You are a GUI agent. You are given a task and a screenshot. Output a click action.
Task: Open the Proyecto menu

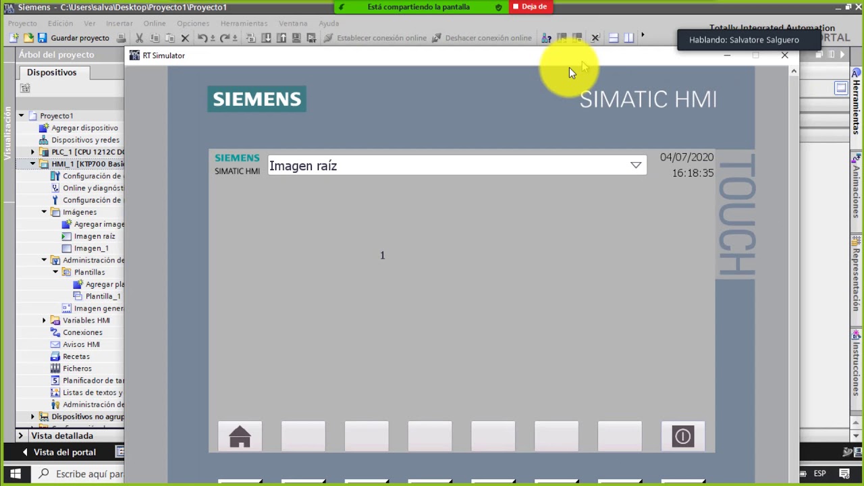22,23
